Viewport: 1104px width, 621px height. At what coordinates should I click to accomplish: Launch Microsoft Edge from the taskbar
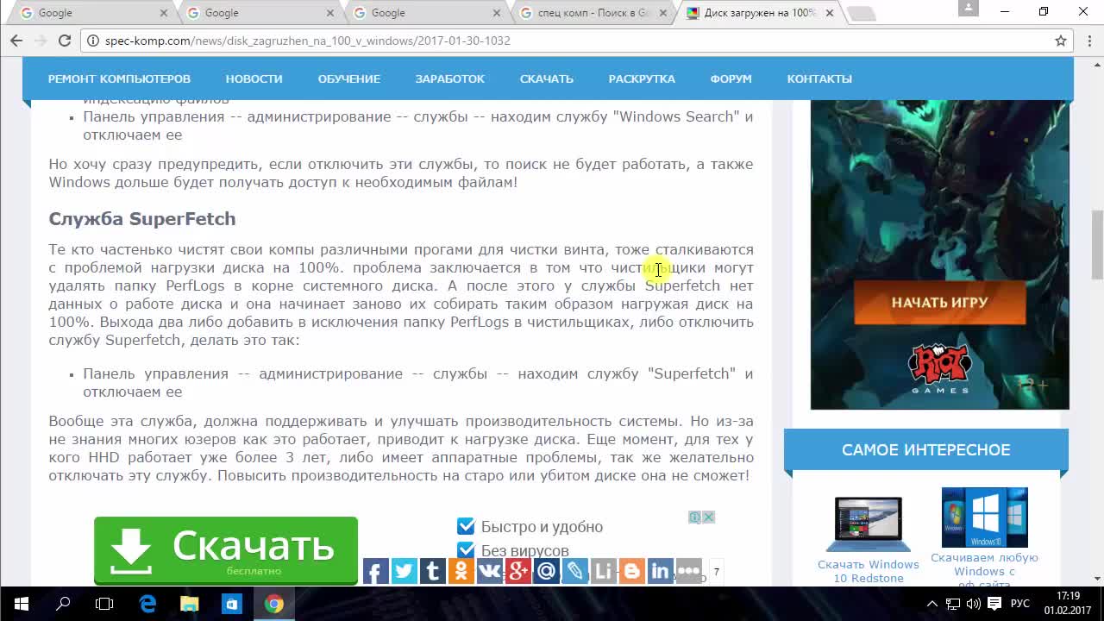point(147,604)
